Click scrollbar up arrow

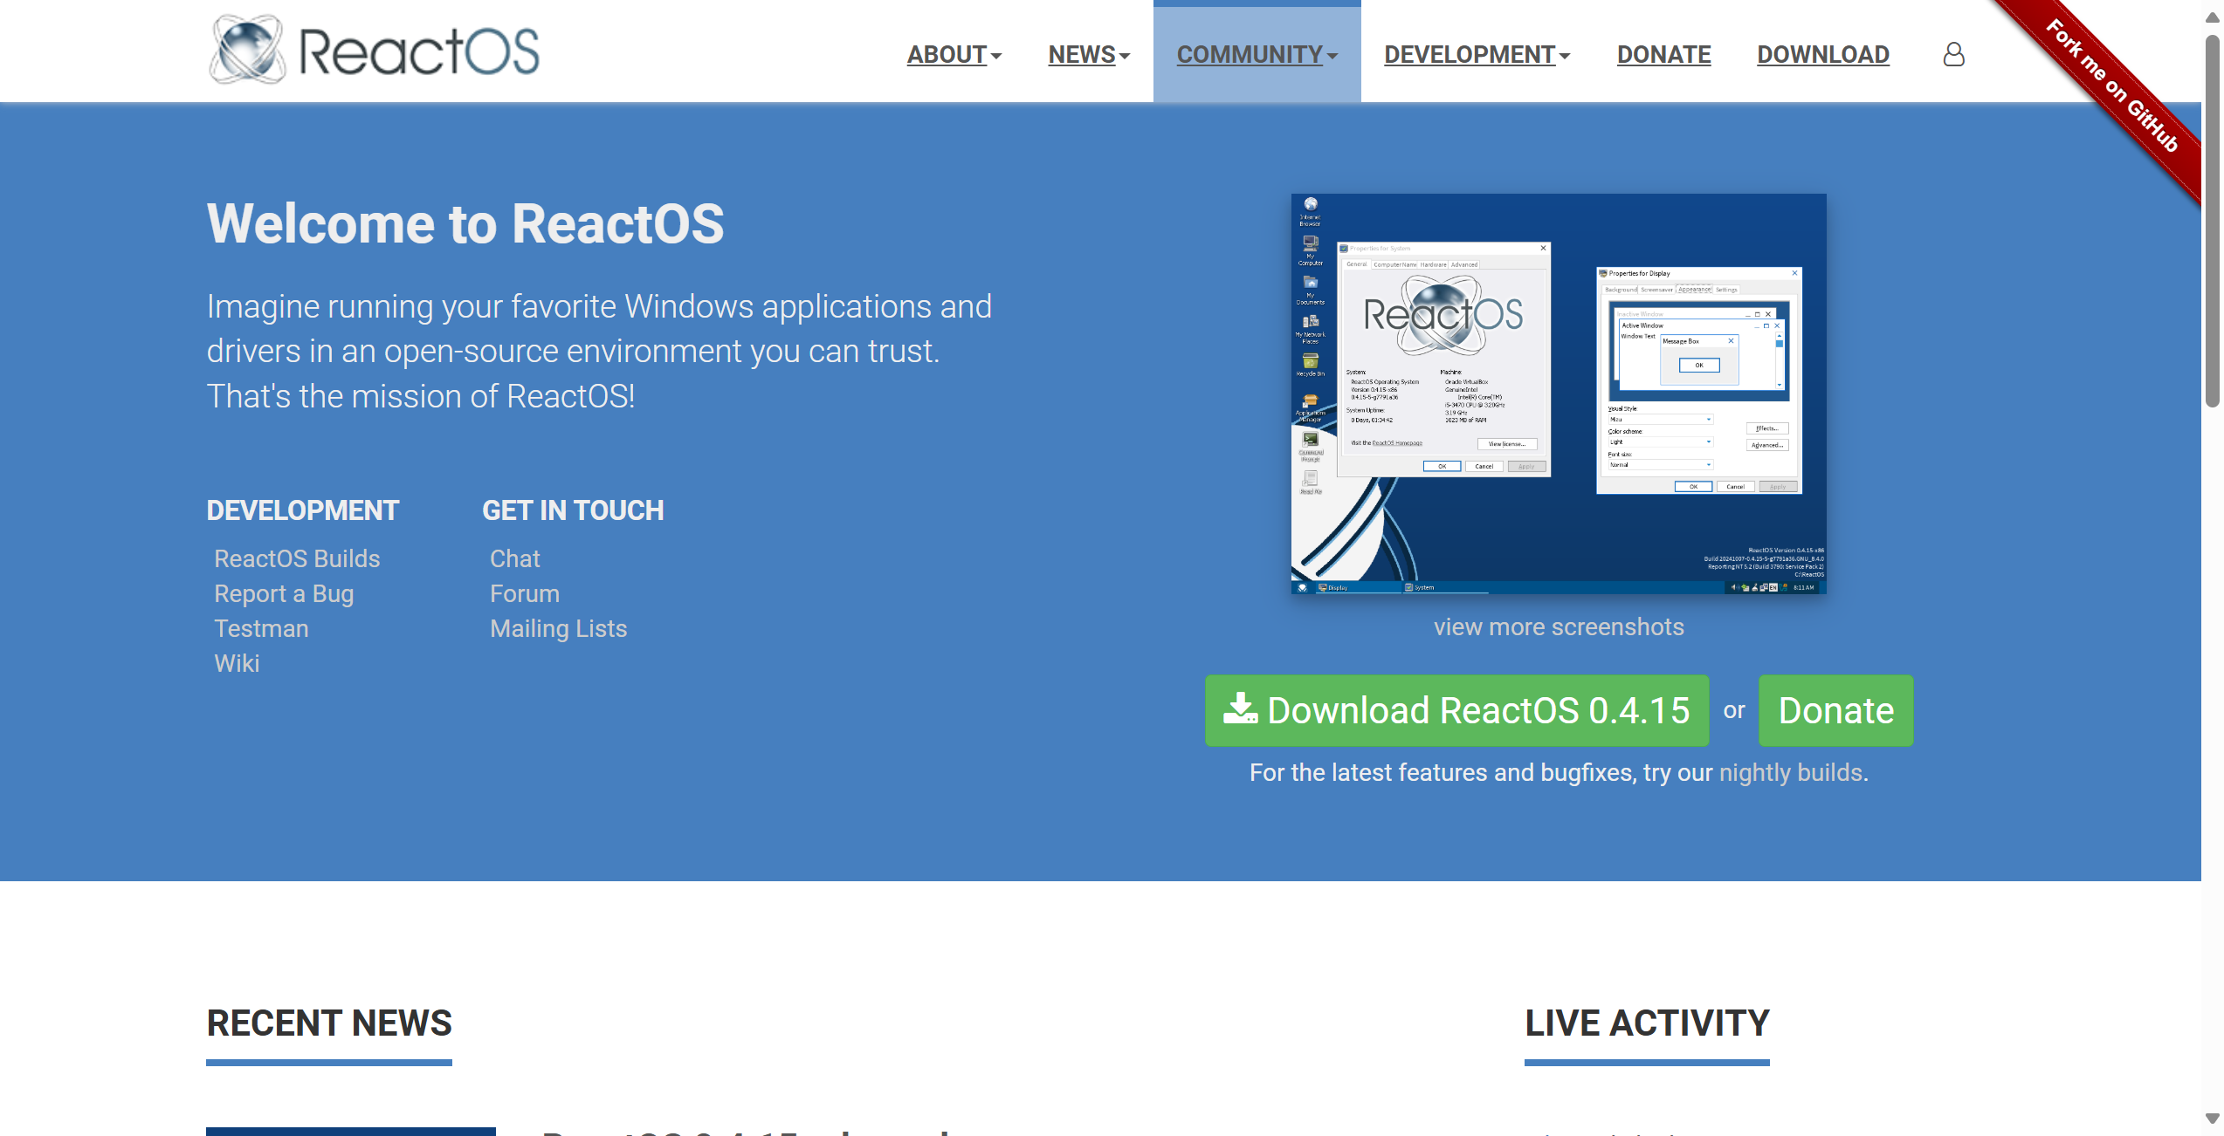(x=2212, y=17)
